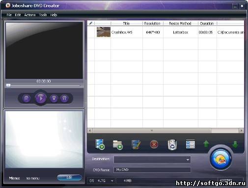Image resolution: width=248 pixels, height=188 pixels.
Task: Click the Add folder icon
Action: point(118,145)
